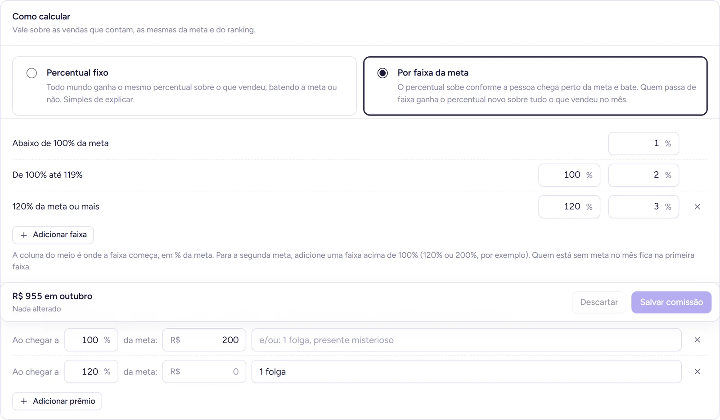Edit the R$ 200 prize amount field
This screenshot has height=420, width=720.
tap(204, 340)
